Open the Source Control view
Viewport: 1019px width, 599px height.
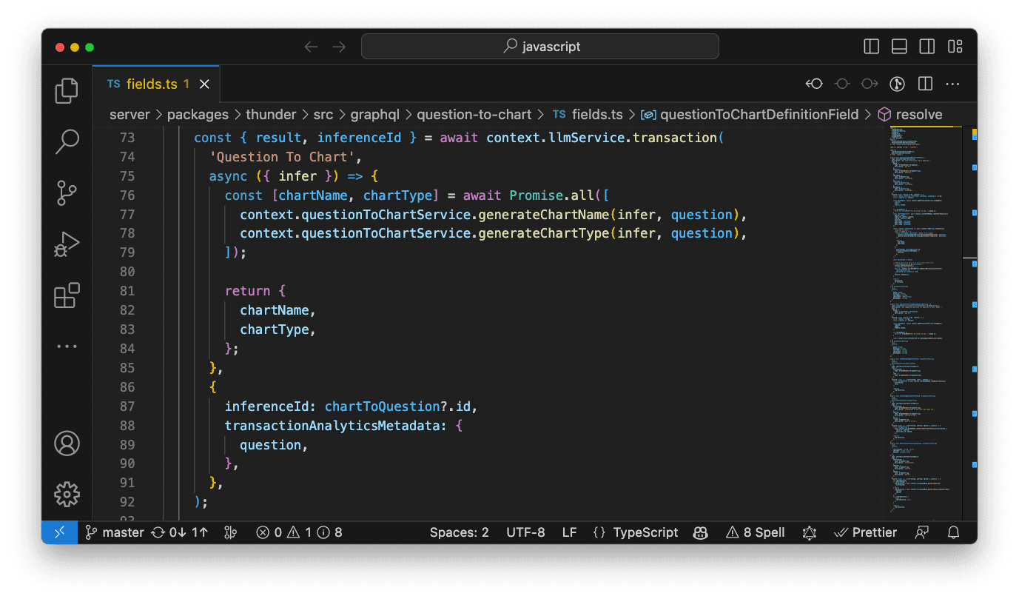(67, 193)
